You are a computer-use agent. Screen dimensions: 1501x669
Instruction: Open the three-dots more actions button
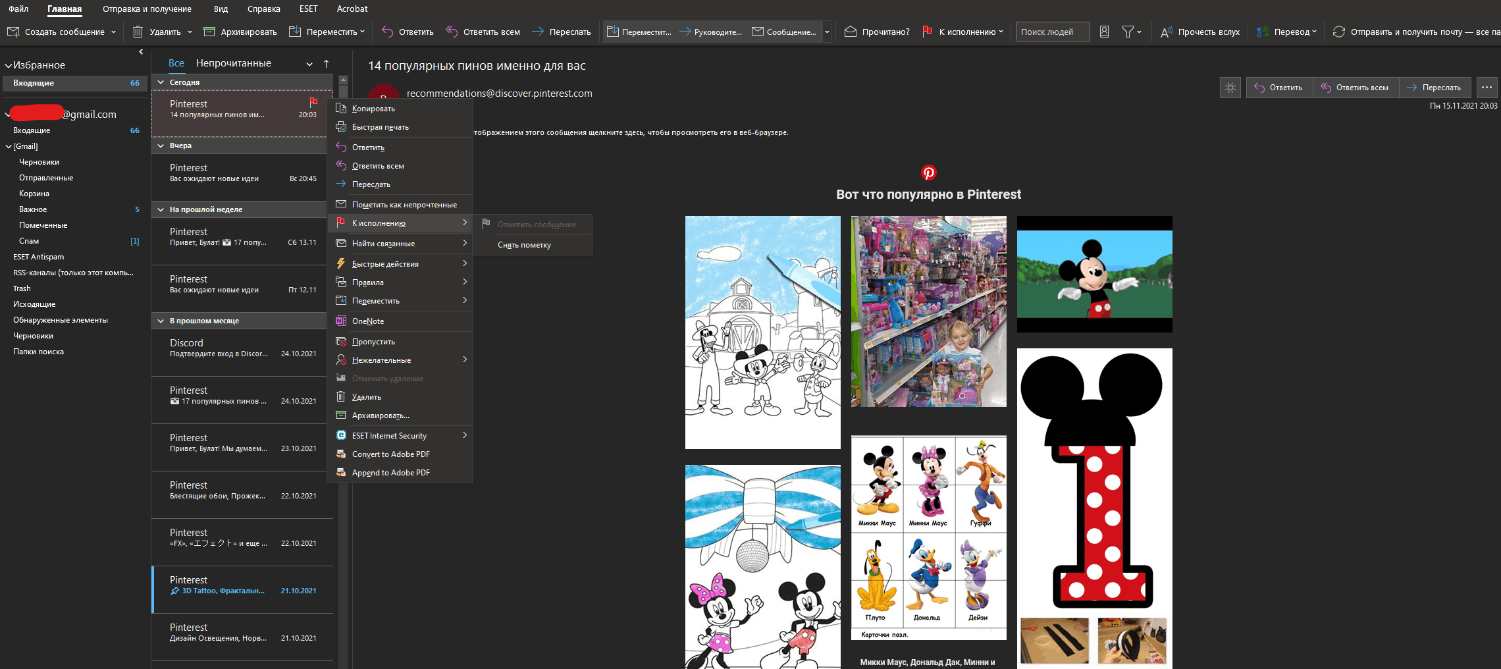point(1487,88)
